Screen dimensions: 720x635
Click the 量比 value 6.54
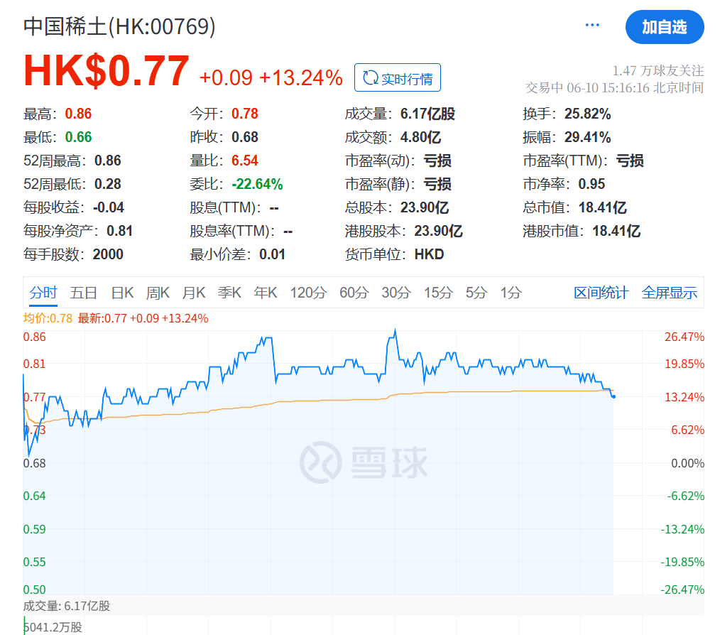point(245,161)
